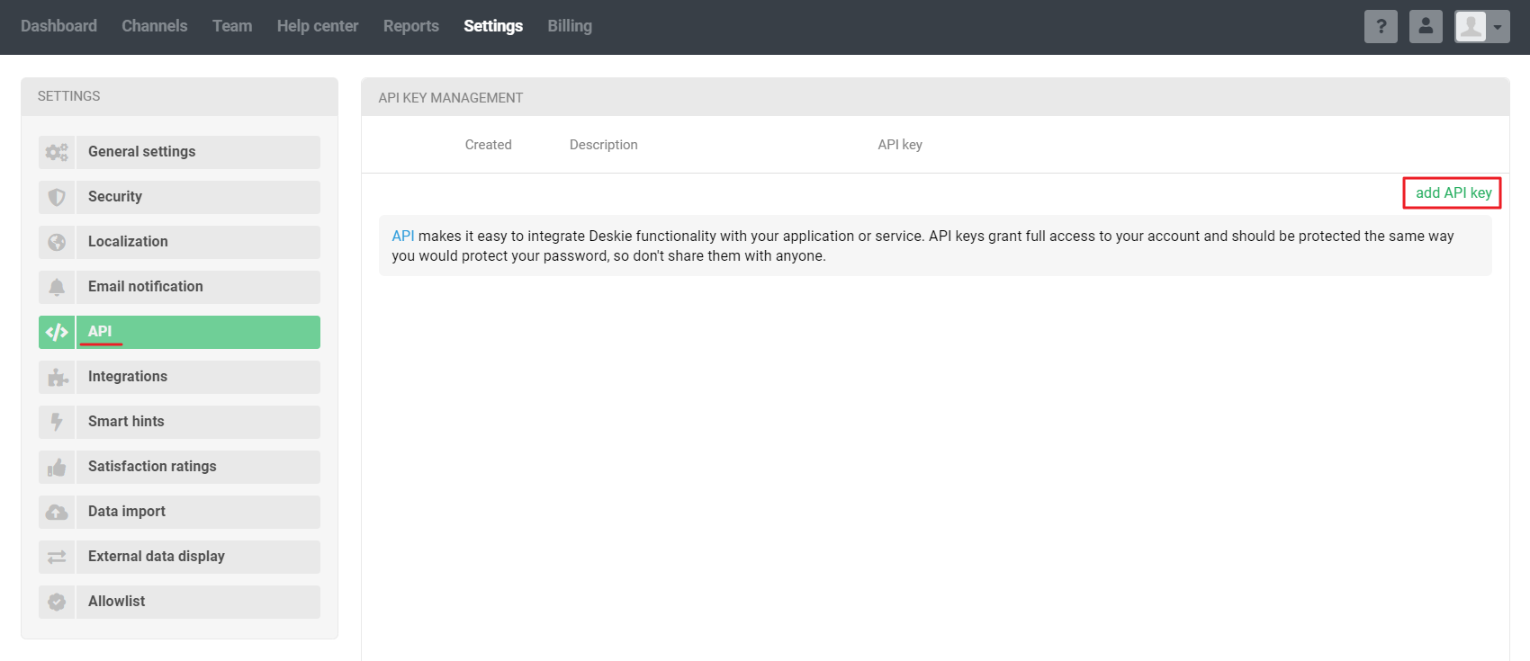The height and width of the screenshot is (661, 1530).
Task: Click the user profile icon in header
Action: [1426, 27]
